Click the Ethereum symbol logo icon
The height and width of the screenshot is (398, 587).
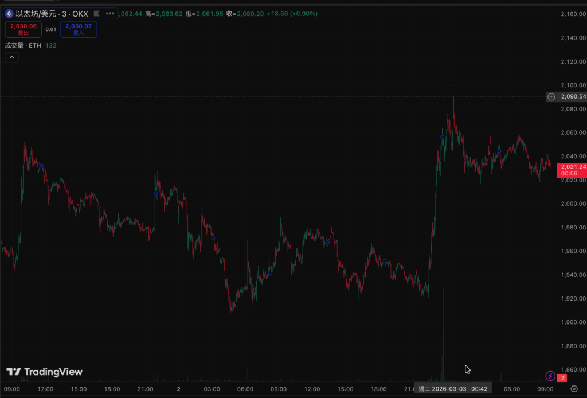coord(9,13)
